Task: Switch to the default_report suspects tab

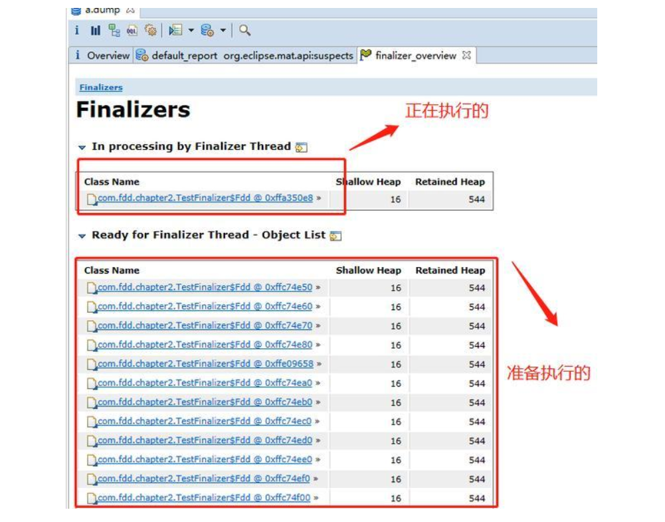Action: tap(244, 56)
